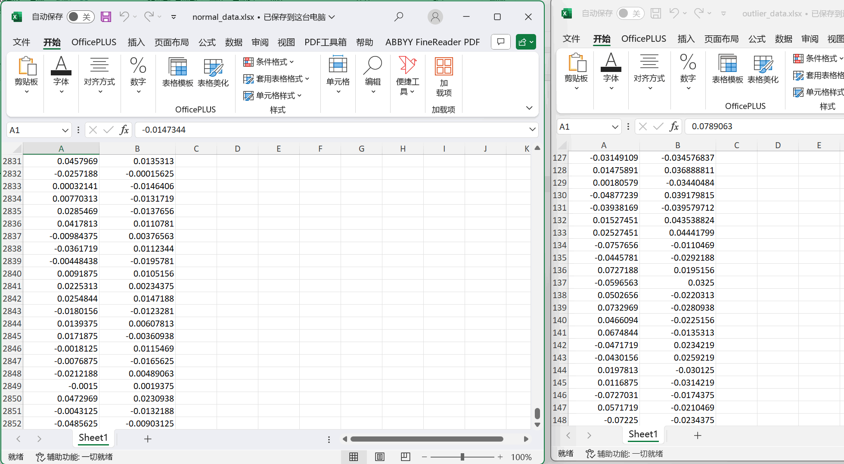Open 文件 menu in normal_data window
Screen dimensions: 844x464
pyautogui.click(x=22, y=42)
